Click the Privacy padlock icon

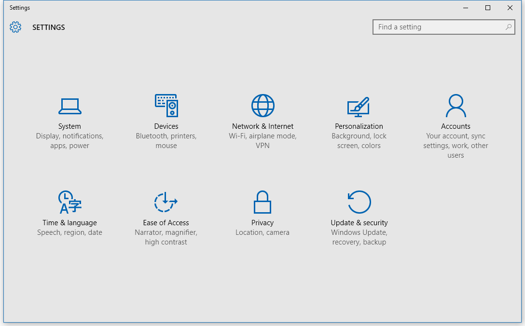tap(262, 202)
